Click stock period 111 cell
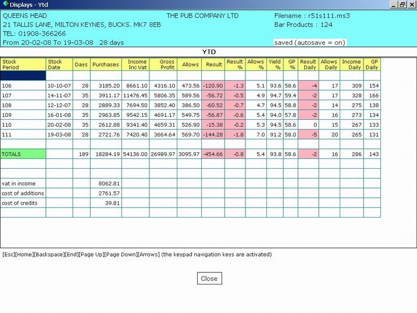The width and height of the screenshot is (417, 313). (23, 134)
